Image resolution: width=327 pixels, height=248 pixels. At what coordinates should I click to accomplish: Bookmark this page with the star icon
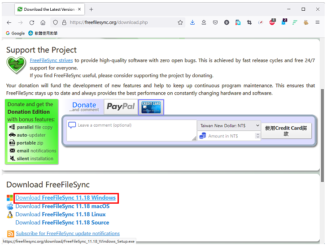180,22
